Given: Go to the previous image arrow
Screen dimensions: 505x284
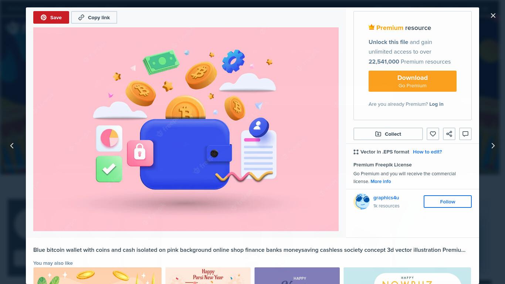Looking at the screenshot, I should coord(12,146).
